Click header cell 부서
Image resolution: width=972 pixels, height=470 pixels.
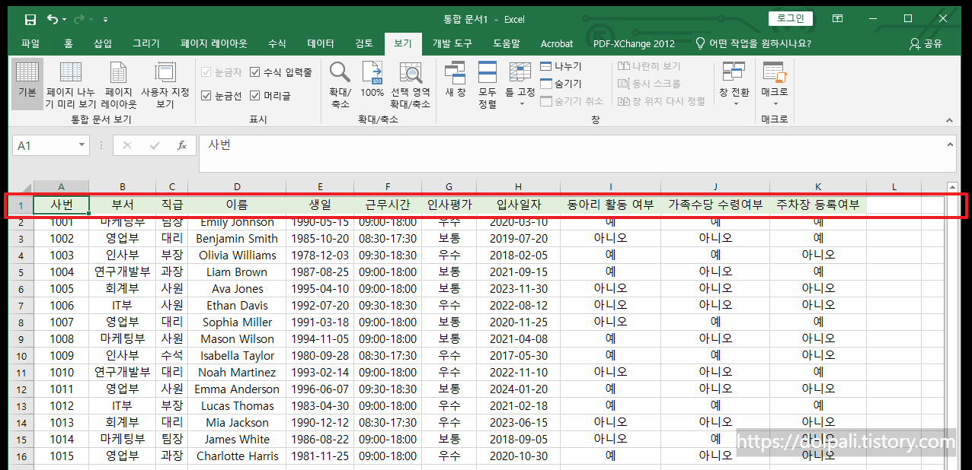click(123, 205)
